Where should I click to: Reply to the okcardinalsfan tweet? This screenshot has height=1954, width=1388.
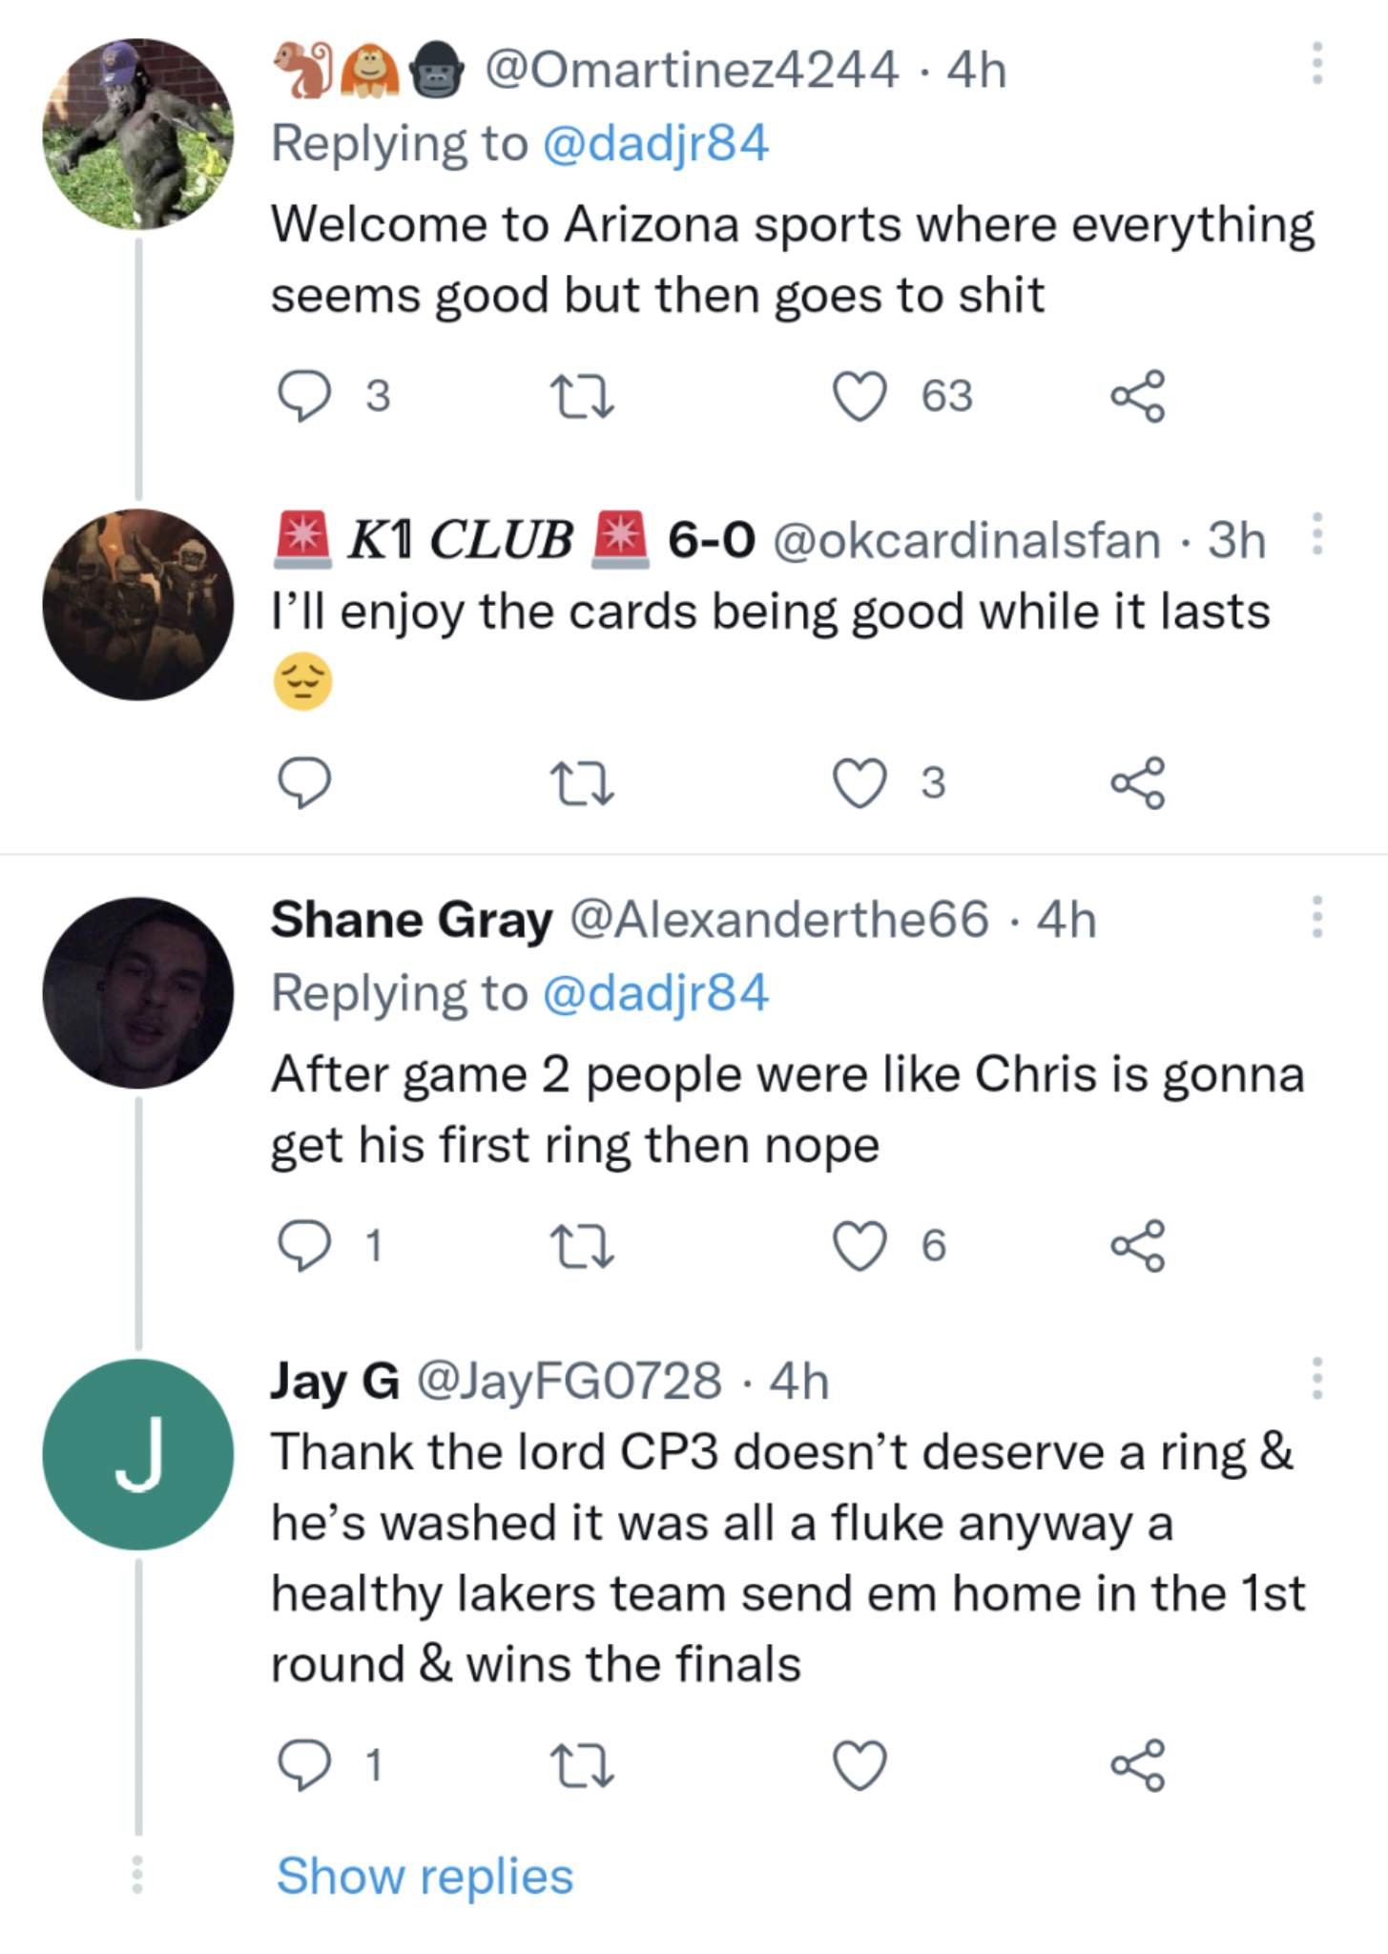304,782
